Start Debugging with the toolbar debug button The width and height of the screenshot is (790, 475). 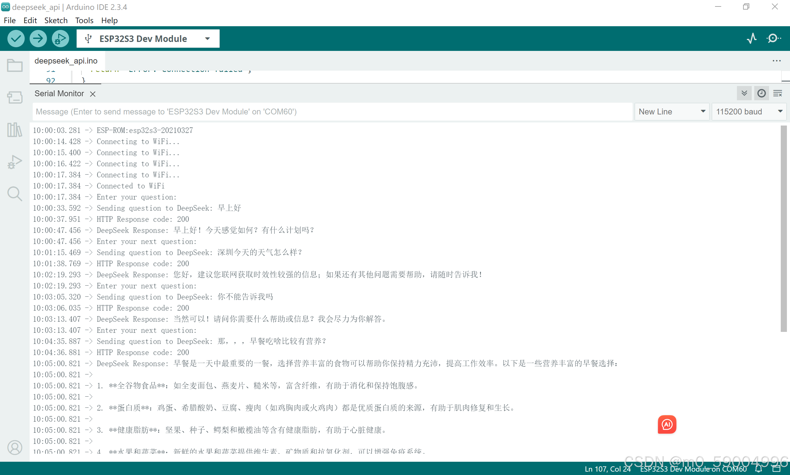point(60,39)
